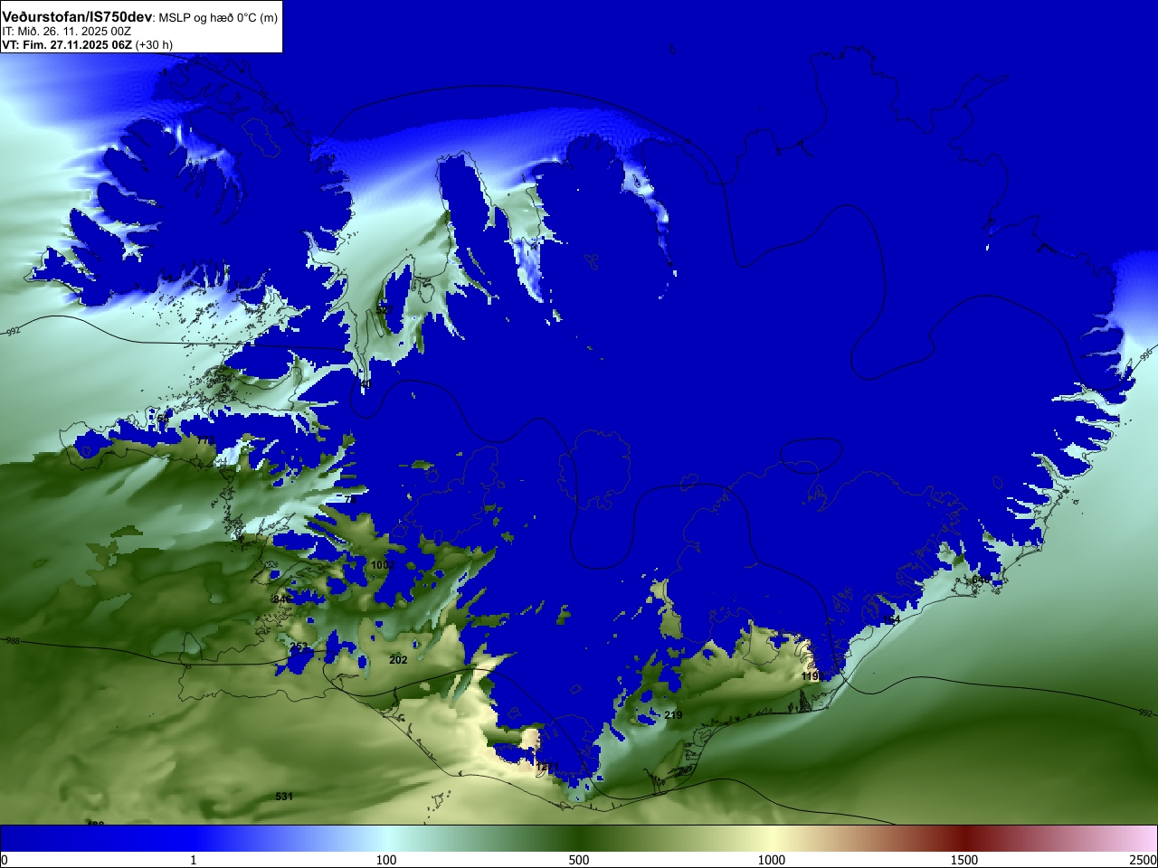Screen dimensions: 1158x868
Task: Click the 219 height value on the map
Action: (673, 715)
